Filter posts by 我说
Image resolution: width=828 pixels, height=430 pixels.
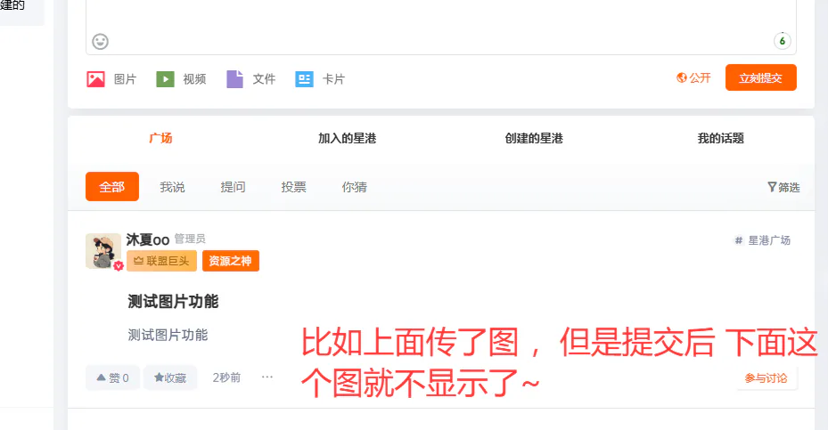pyautogui.click(x=172, y=187)
